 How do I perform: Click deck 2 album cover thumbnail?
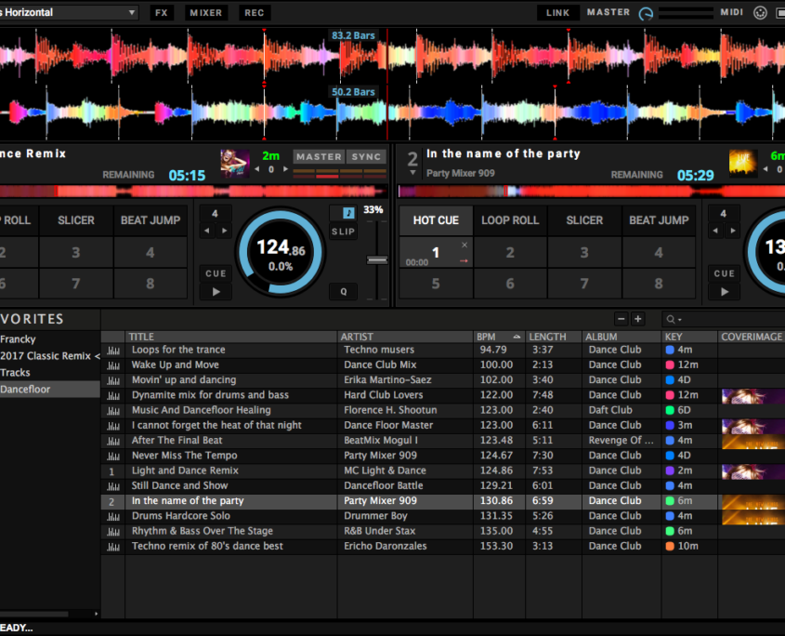coord(743,164)
